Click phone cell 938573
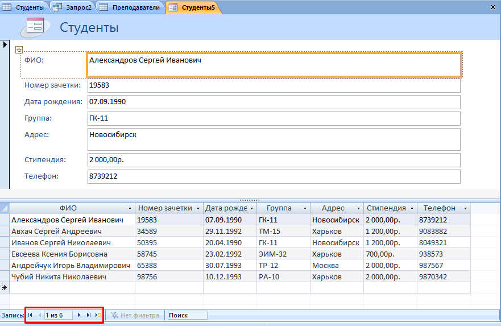Image resolution: width=501 pixels, height=326 pixels. (x=444, y=254)
